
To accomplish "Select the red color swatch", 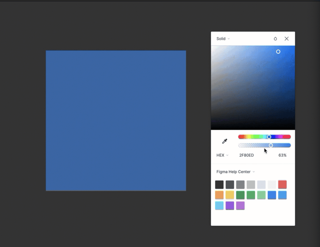I will click(282, 185).
